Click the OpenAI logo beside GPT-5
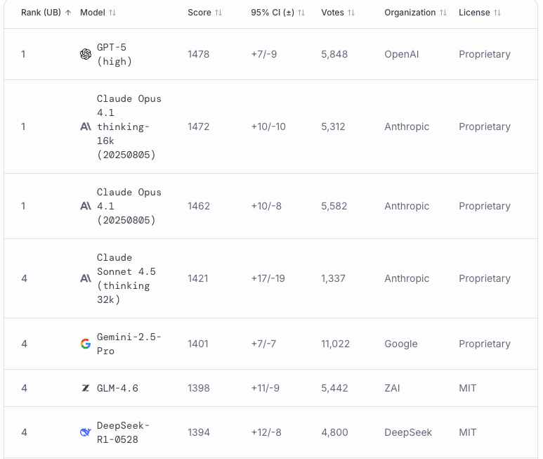The height and width of the screenshot is (459, 543). point(86,54)
